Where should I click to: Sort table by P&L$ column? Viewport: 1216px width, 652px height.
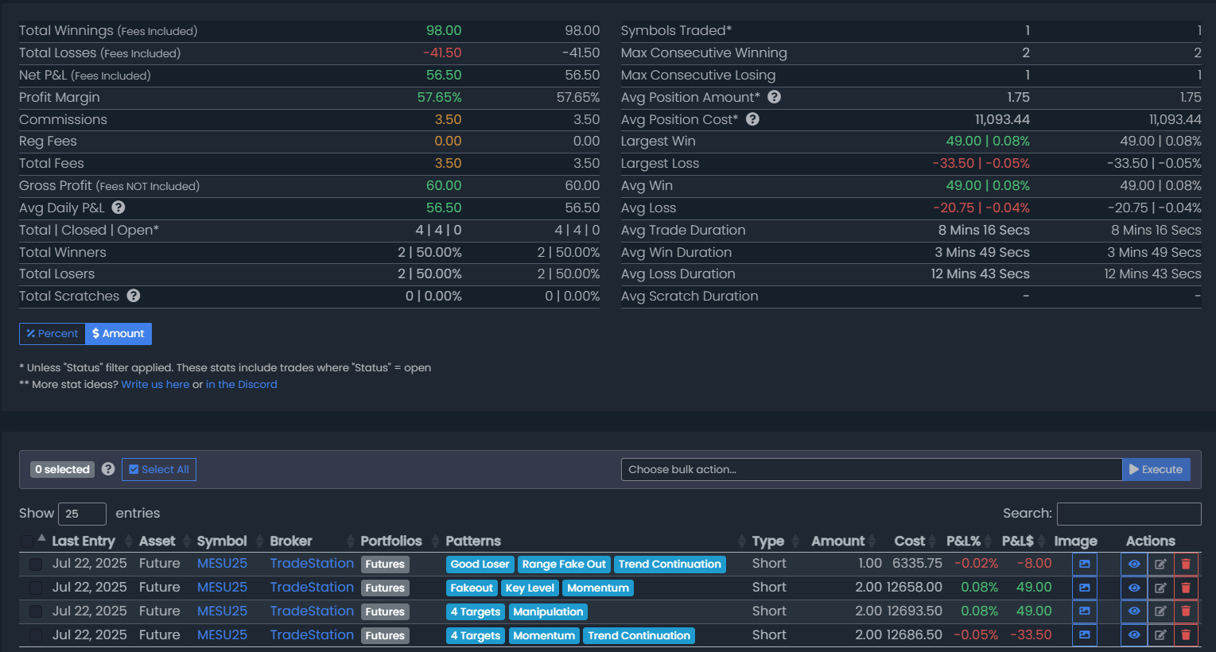click(1017, 541)
